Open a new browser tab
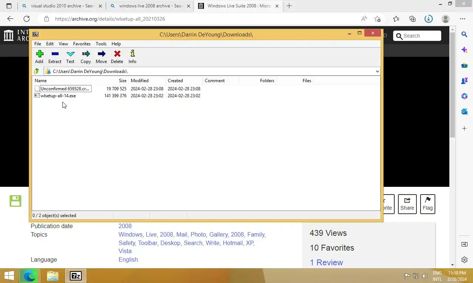This screenshot has width=473, height=283. coord(289,6)
